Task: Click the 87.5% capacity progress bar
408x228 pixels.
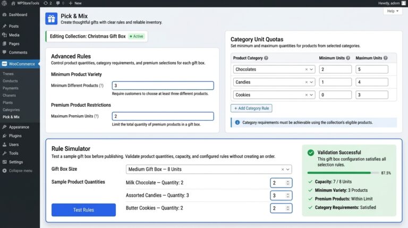Action: pos(343,173)
